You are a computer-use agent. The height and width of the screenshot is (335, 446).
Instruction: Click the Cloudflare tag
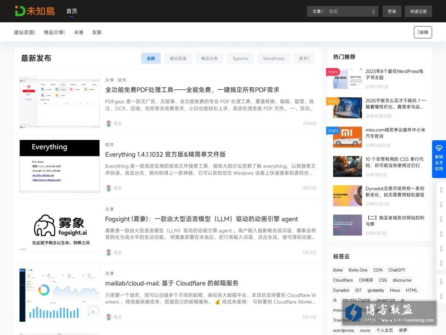pos(343,280)
